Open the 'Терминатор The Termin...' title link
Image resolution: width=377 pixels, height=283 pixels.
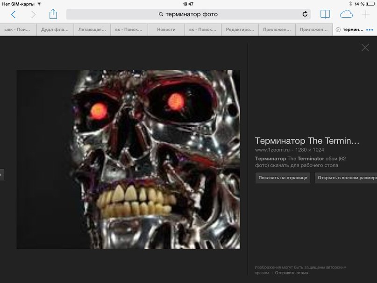click(307, 141)
